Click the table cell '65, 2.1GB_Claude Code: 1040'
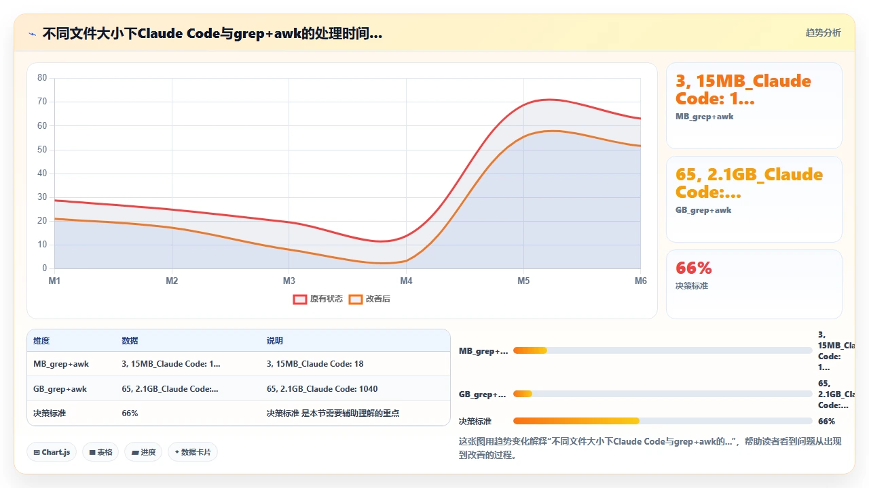 click(322, 389)
